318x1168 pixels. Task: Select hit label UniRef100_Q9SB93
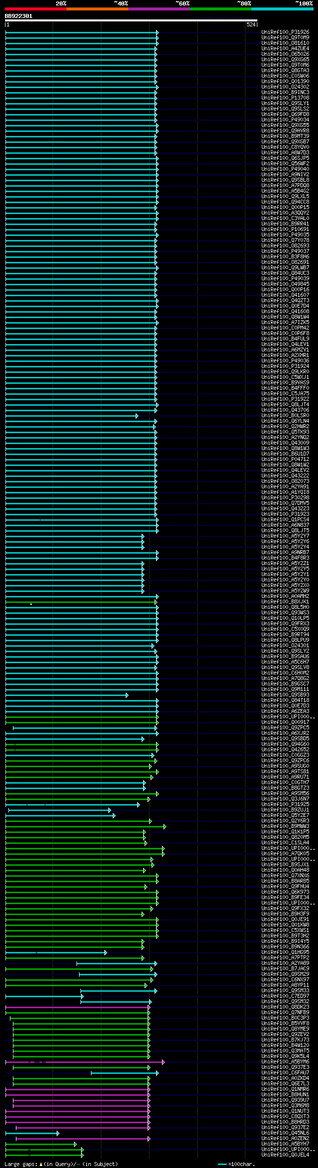(285, 695)
